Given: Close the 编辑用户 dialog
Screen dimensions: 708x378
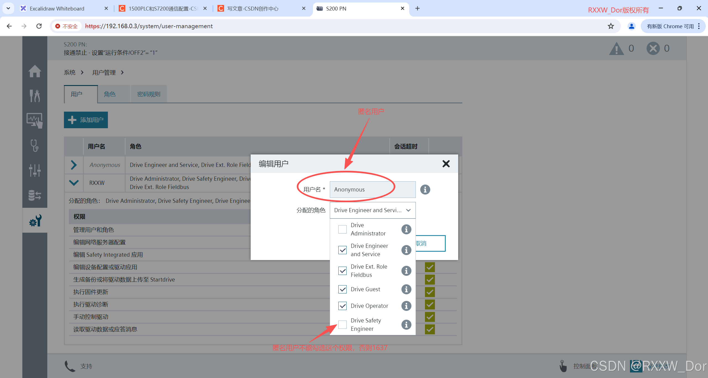Looking at the screenshot, I should click(x=446, y=164).
